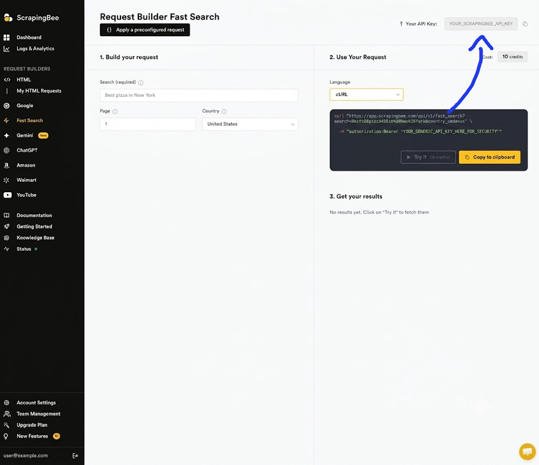Screen dimensions: 539x465
Task: Copy the API key with the copy icon
Action: pyautogui.click(x=525, y=24)
